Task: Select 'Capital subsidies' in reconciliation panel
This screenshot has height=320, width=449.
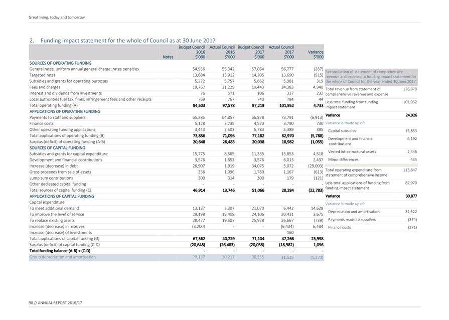Action: point(342,131)
